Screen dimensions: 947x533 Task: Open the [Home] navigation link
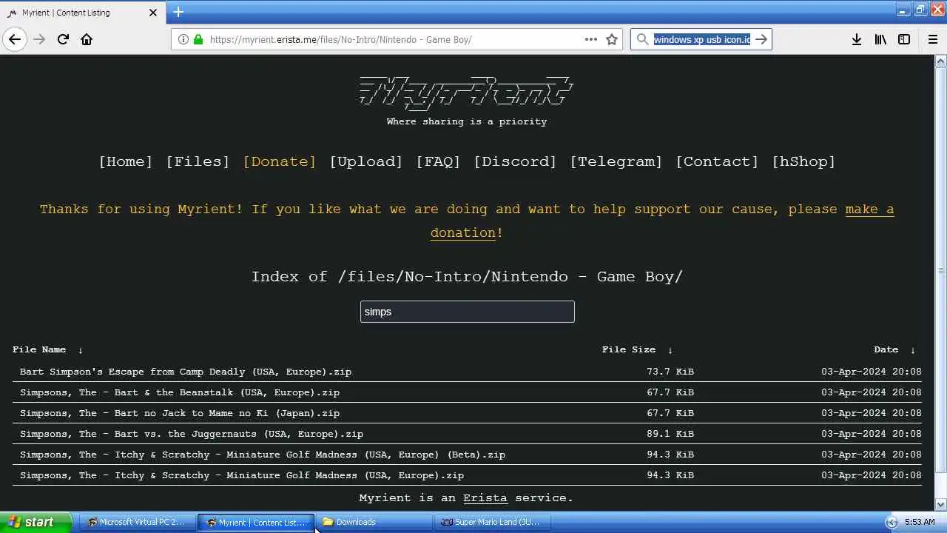[x=126, y=161]
